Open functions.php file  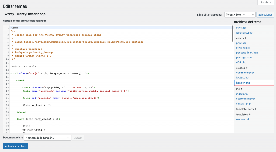pyautogui.click(x=244, y=33)
